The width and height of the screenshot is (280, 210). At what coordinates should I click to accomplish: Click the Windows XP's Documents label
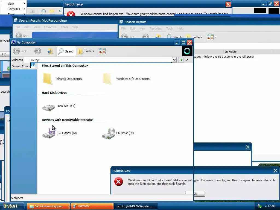tap(133, 79)
